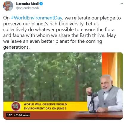This screenshot has height=123, width=126.
Task: Open the three-dot more options menu
Action: (x=121, y=4)
